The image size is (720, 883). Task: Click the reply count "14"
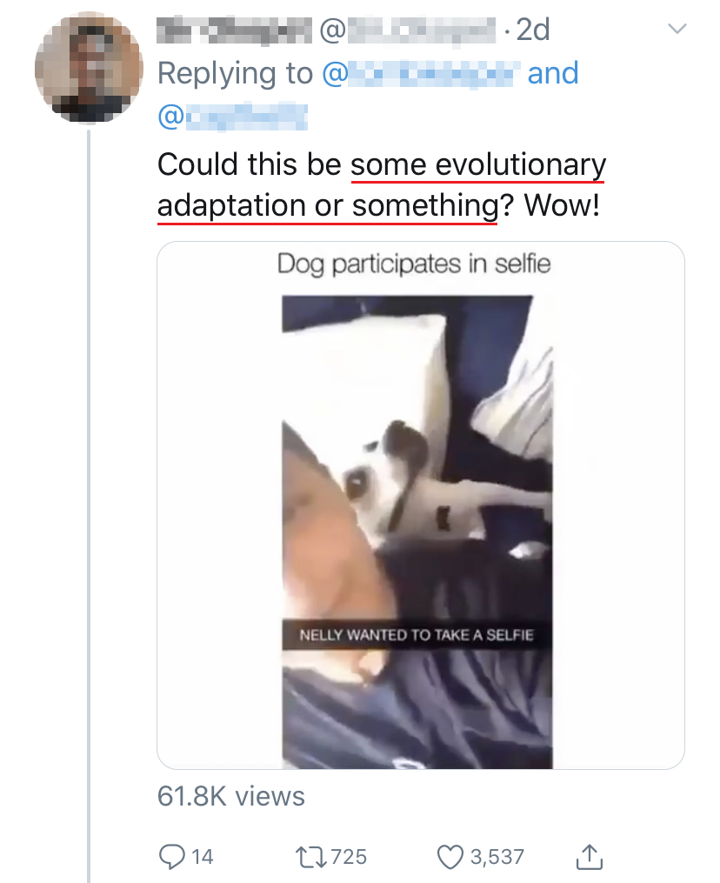click(202, 857)
